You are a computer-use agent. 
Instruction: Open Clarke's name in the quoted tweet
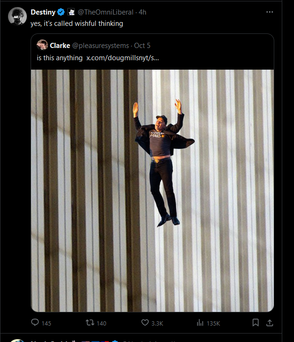60,46
